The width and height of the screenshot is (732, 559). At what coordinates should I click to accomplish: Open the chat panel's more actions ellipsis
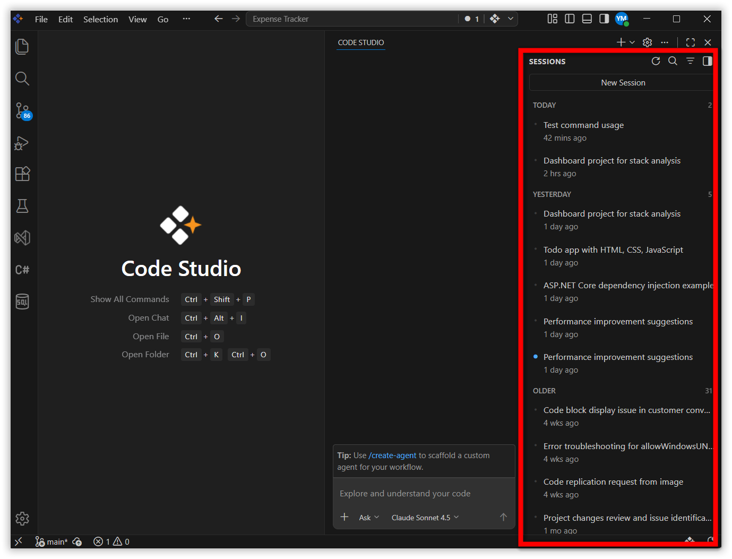[x=665, y=42]
